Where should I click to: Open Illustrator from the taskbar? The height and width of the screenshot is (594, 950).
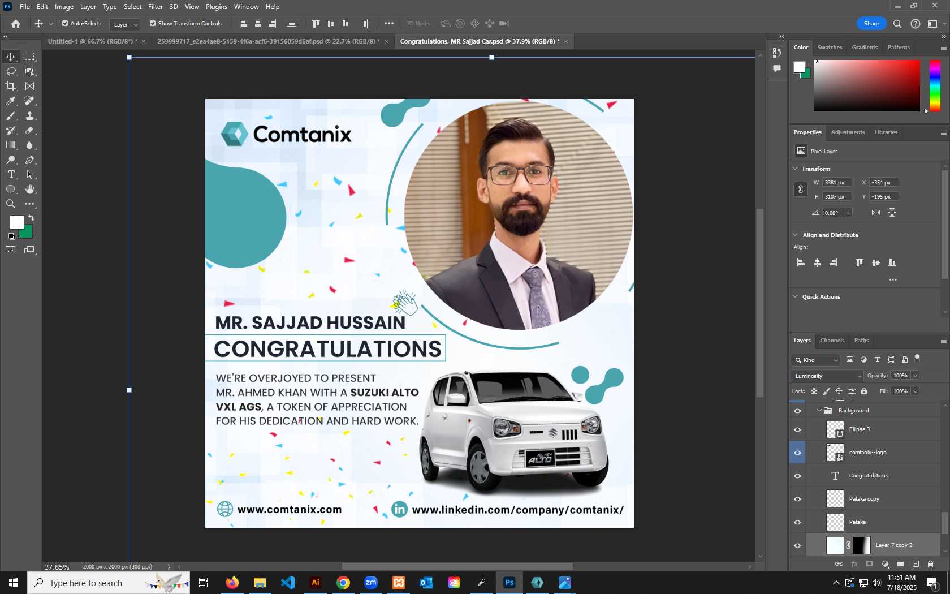click(316, 583)
